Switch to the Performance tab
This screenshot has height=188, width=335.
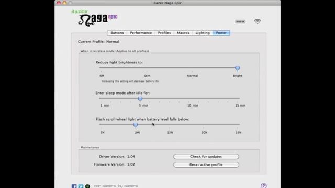[x=141, y=33]
